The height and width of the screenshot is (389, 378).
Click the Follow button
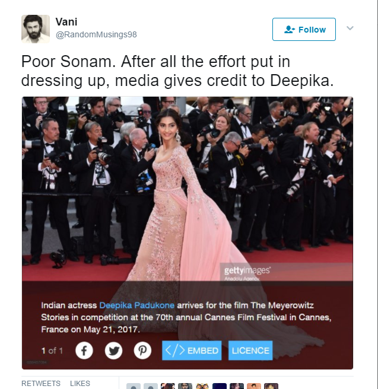(x=304, y=29)
